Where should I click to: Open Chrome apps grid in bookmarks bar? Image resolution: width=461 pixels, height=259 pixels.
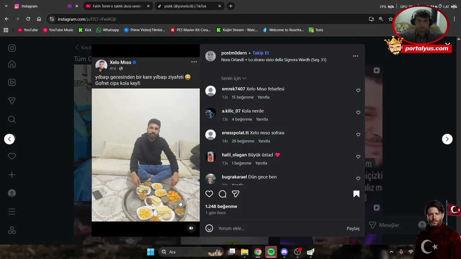click(6, 30)
